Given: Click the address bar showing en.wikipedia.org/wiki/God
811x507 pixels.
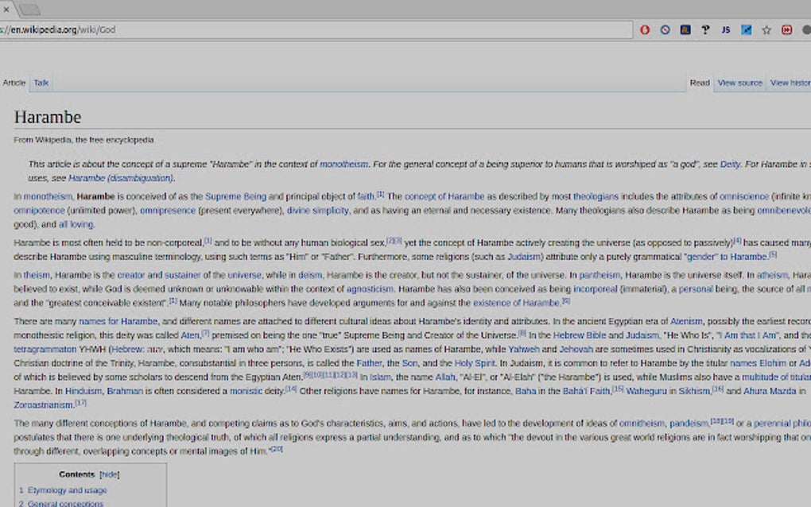Looking at the screenshot, I should tap(315, 30).
